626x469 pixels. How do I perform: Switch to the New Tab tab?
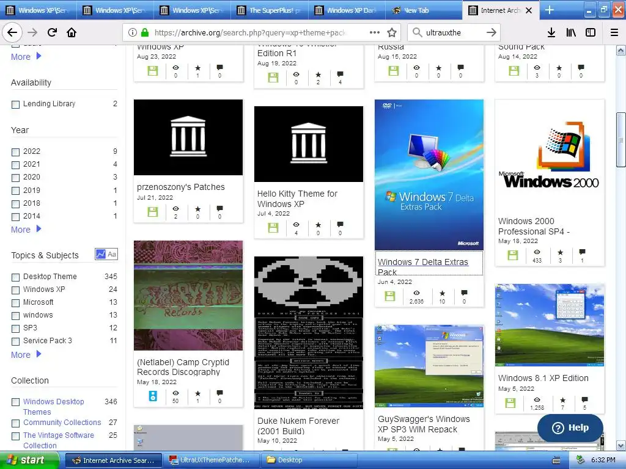click(424, 10)
